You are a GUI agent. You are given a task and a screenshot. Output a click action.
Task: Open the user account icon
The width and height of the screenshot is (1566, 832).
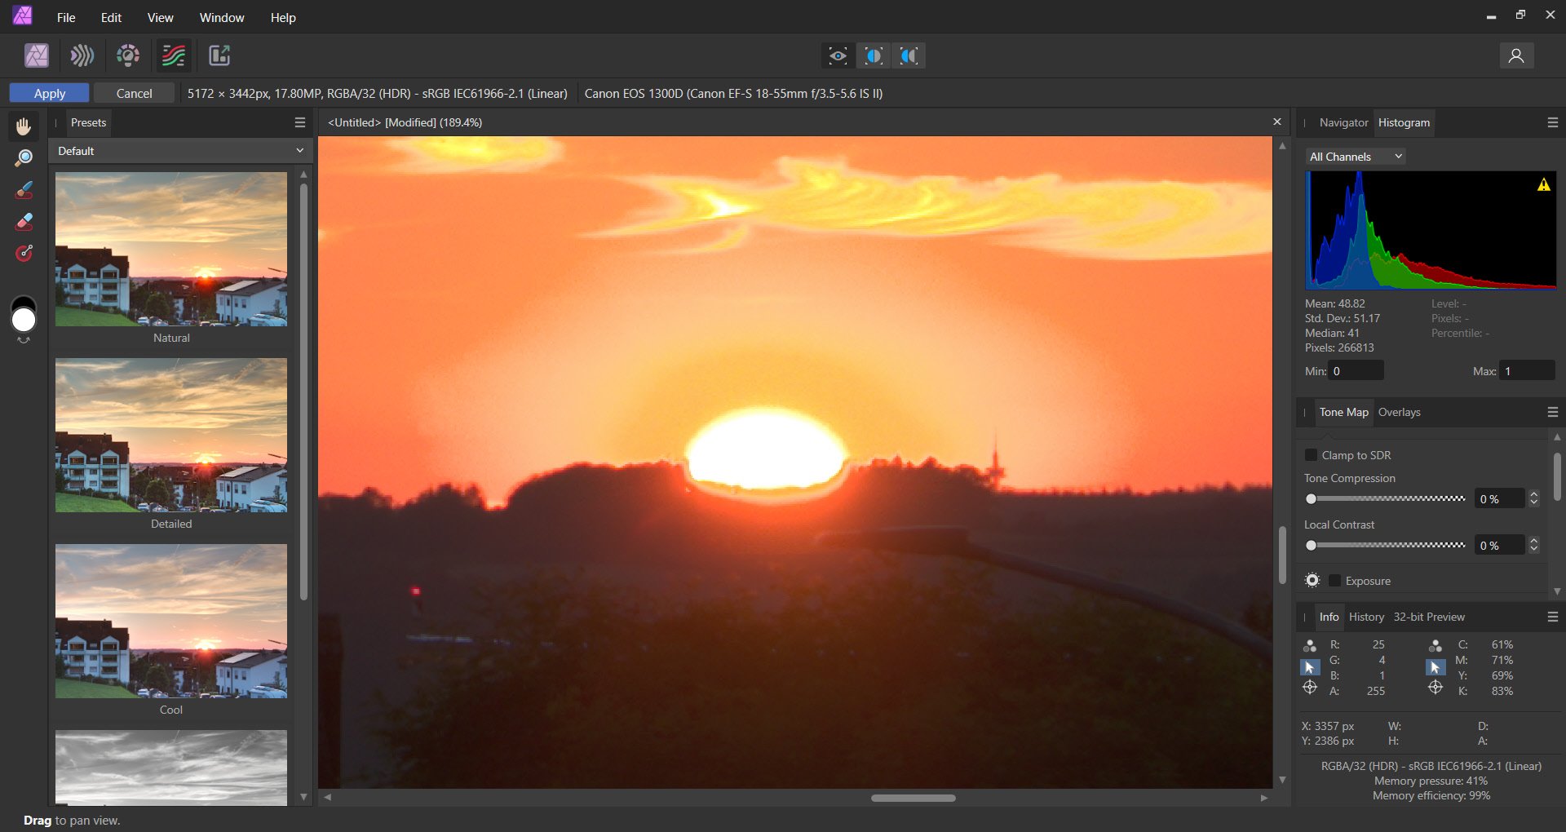tap(1516, 55)
